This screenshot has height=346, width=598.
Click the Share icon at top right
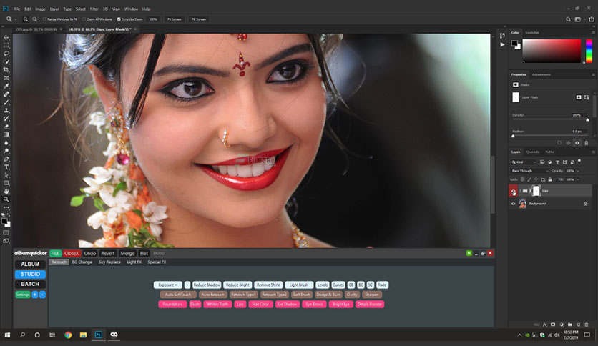coord(591,19)
